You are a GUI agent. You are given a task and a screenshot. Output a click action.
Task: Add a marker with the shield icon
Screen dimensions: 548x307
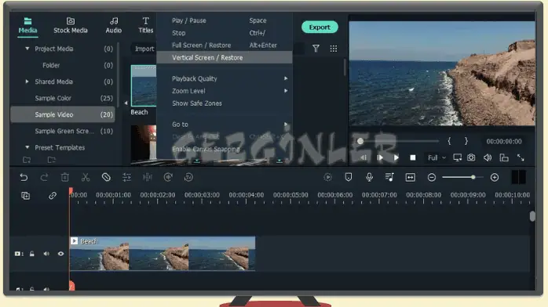(349, 177)
